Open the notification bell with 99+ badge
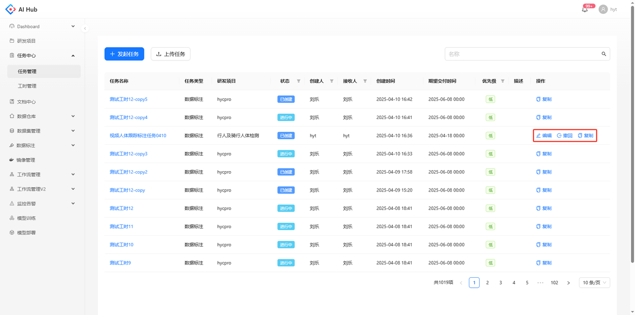The width and height of the screenshot is (635, 315). pos(585,9)
